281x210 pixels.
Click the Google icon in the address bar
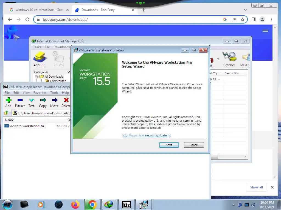click(x=225, y=19)
